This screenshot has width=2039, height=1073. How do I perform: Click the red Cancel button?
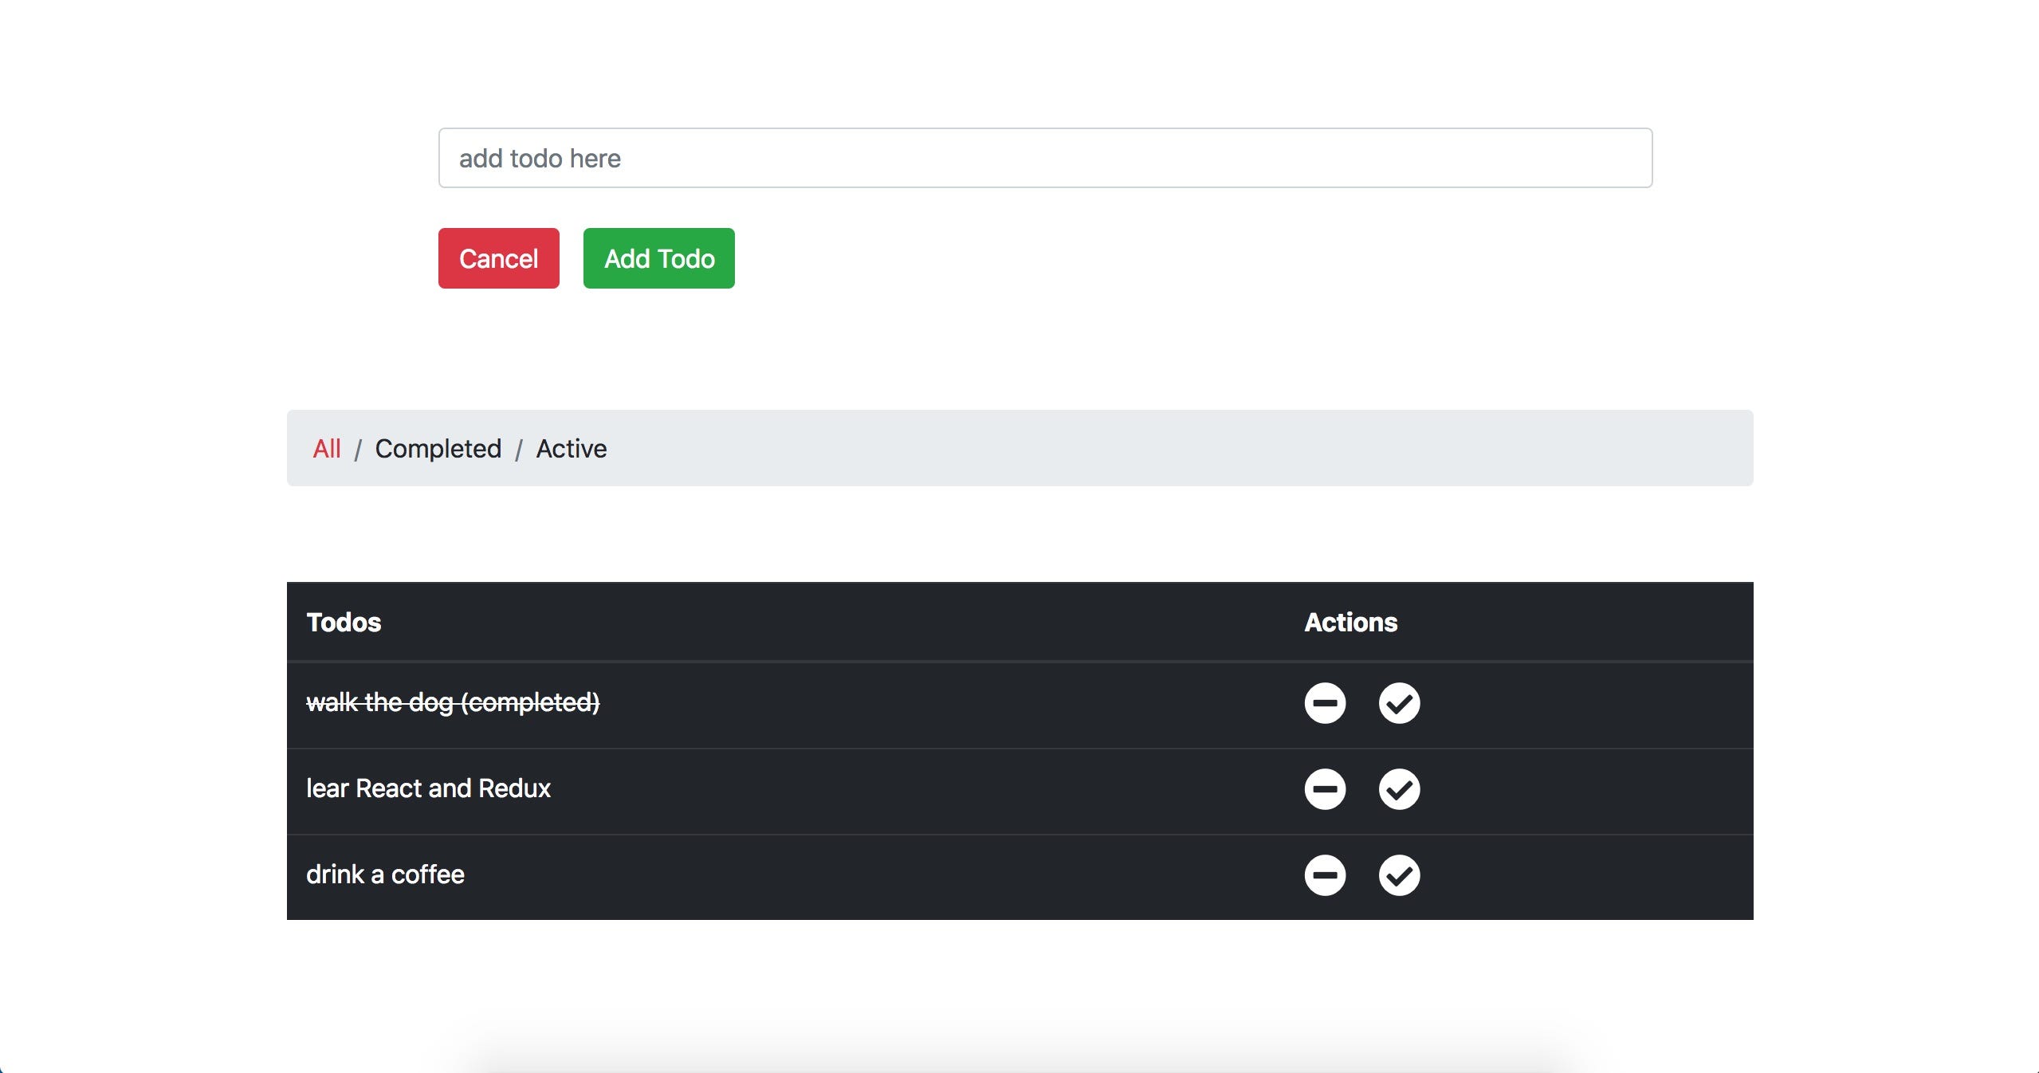coord(498,258)
